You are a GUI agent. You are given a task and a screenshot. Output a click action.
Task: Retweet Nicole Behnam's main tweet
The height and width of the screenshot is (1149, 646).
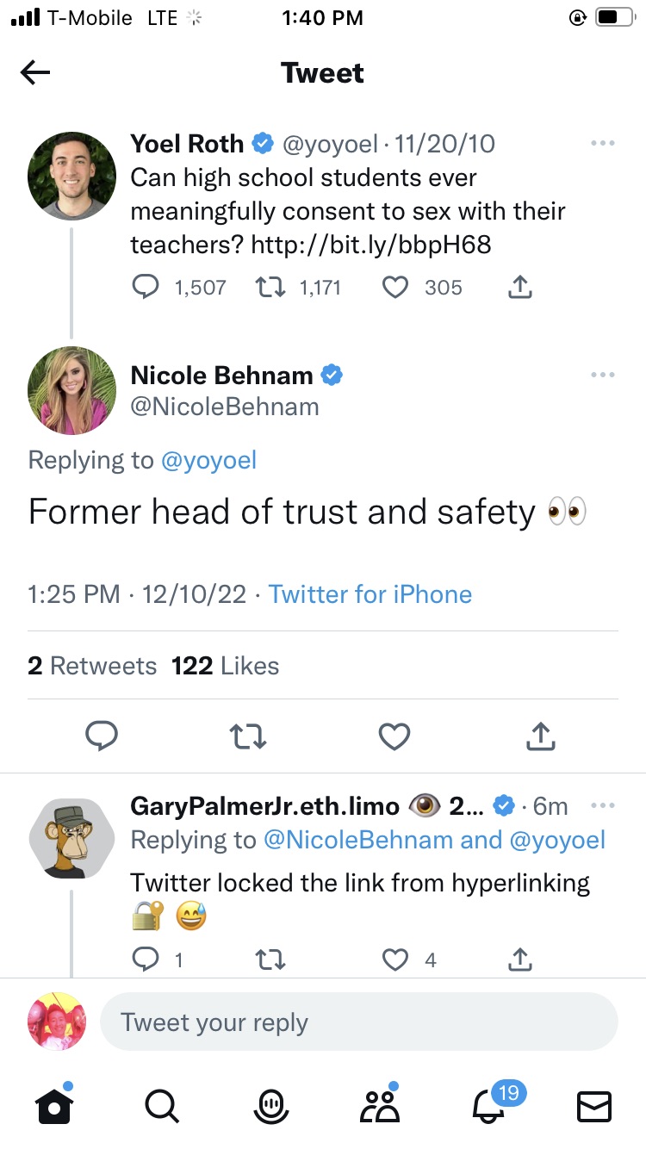click(x=249, y=736)
